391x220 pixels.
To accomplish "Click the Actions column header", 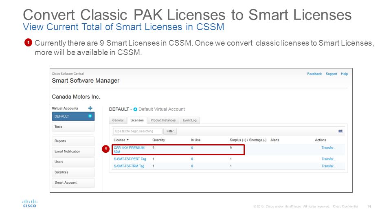I will [x=321, y=140].
